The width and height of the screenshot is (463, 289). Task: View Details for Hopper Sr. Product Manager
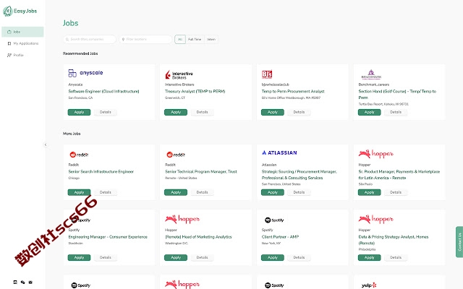[x=396, y=192]
